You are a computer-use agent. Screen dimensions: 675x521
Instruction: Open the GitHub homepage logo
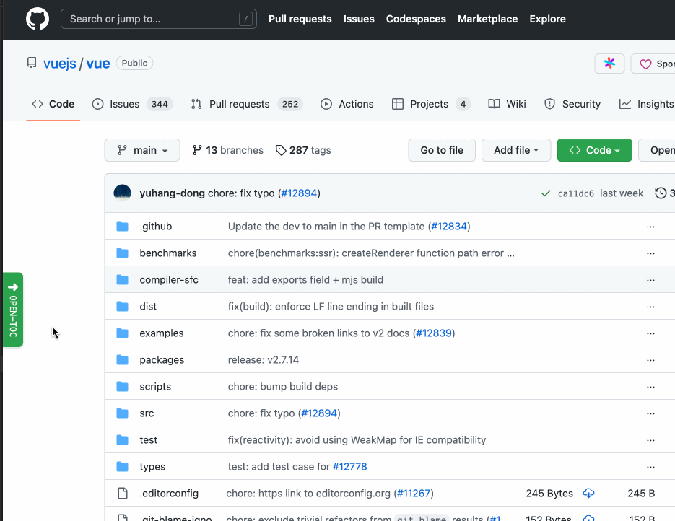[38, 19]
